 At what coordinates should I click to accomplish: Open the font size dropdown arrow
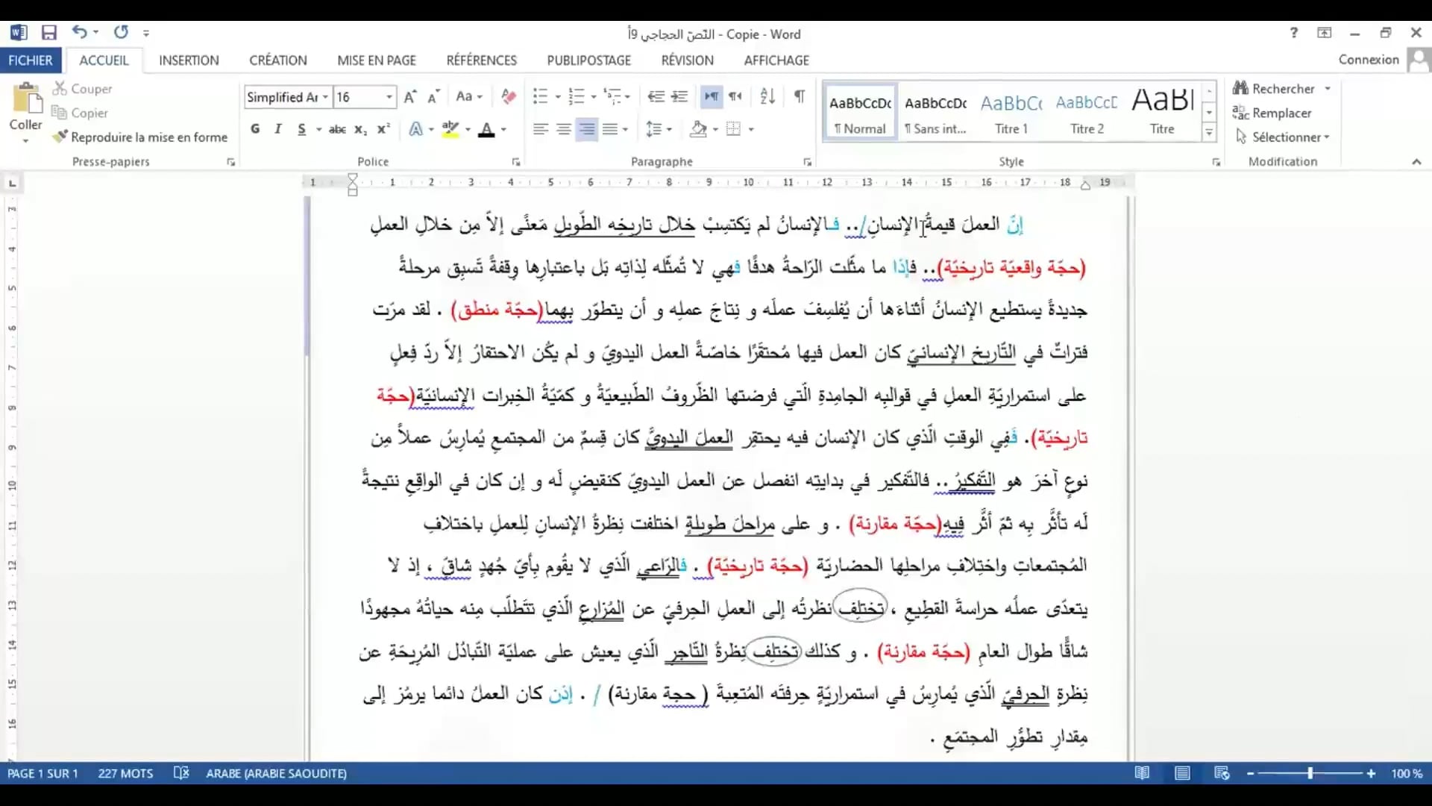pos(389,97)
